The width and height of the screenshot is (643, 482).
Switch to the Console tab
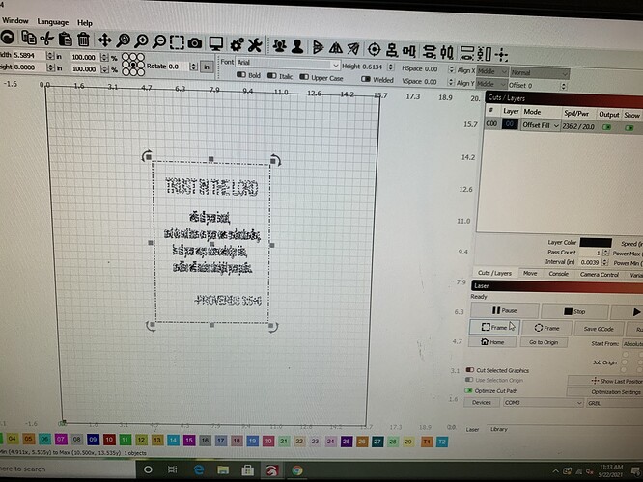pyautogui.click(x=558, y=274)
